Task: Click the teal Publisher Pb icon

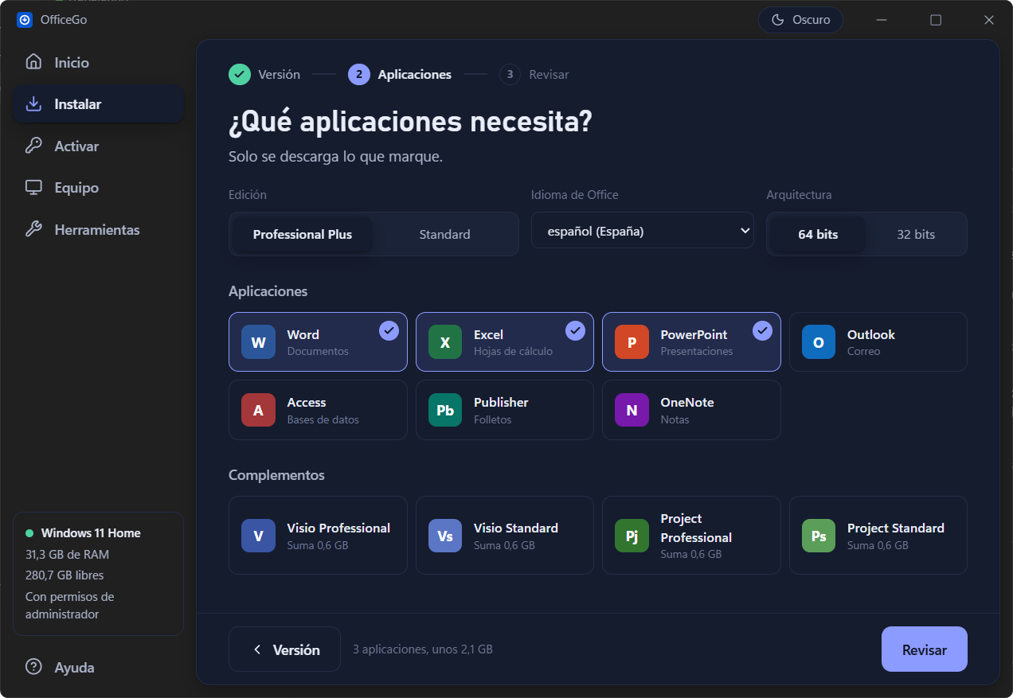Action: [x=445, y=410]
